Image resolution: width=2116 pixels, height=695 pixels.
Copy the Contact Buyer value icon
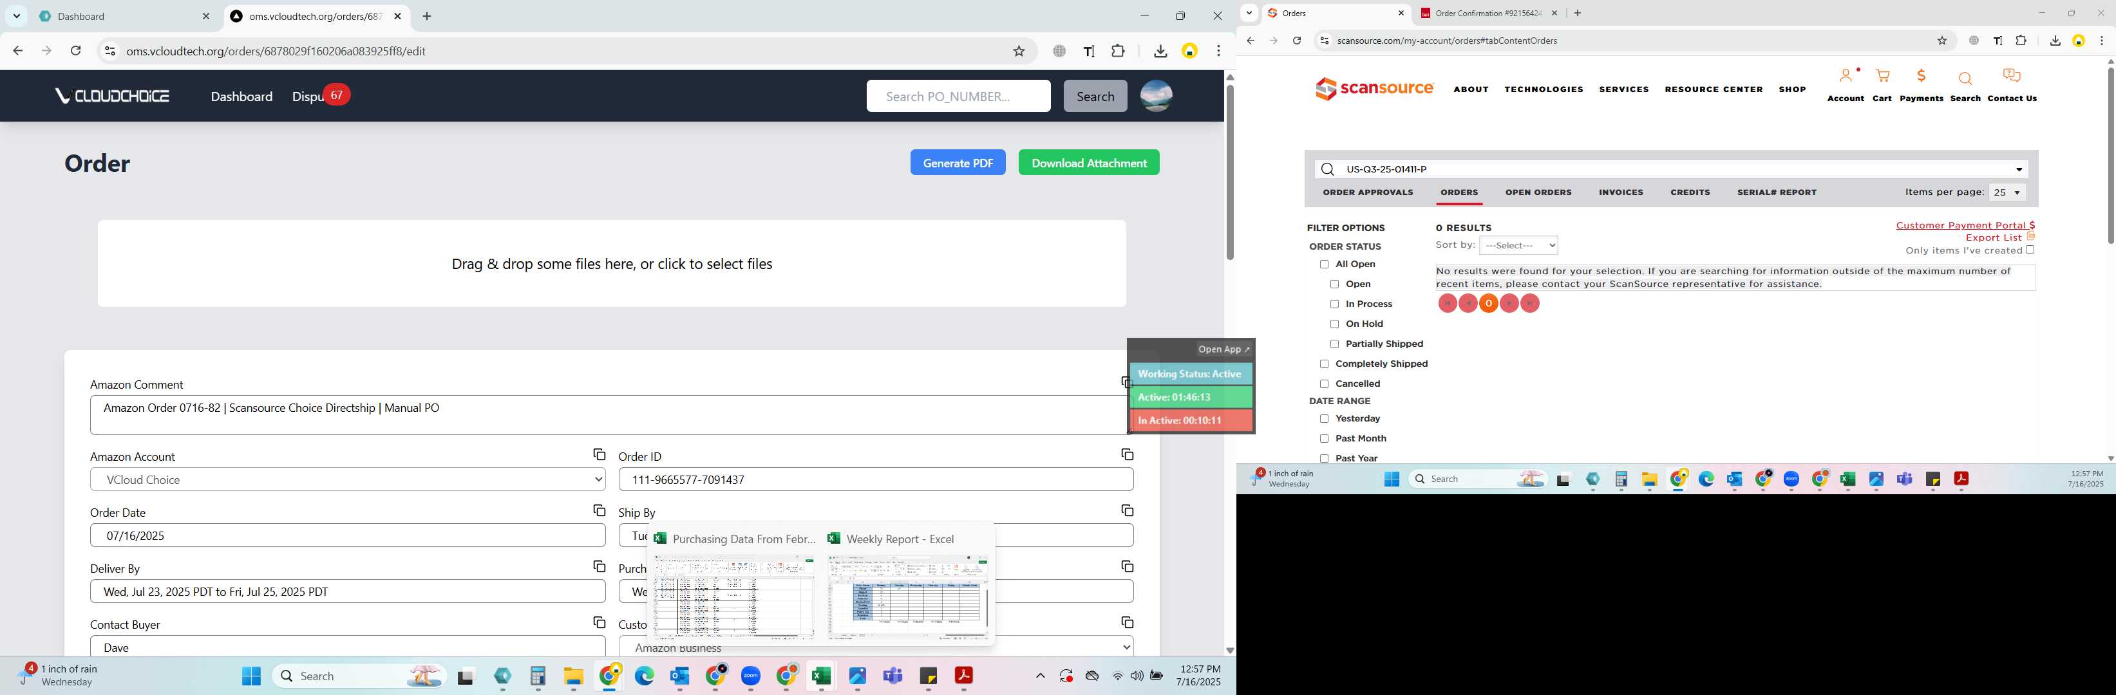[x=599, y=622]
